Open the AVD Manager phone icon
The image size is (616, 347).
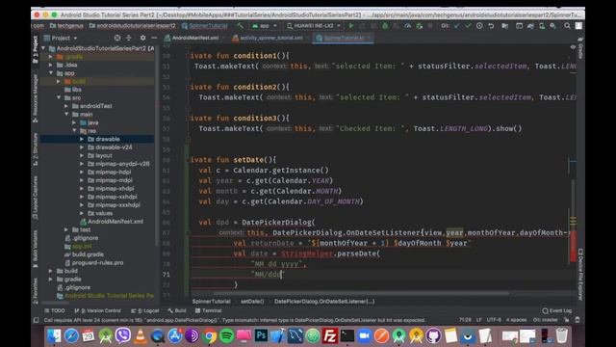point(542,26)
